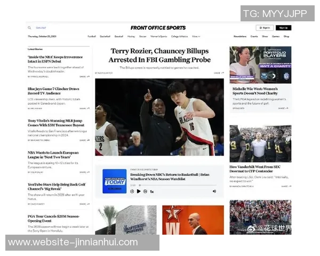Open the Vanderbilt CFP Contender article image
320x256 pixels.
[x=260, y=143]
